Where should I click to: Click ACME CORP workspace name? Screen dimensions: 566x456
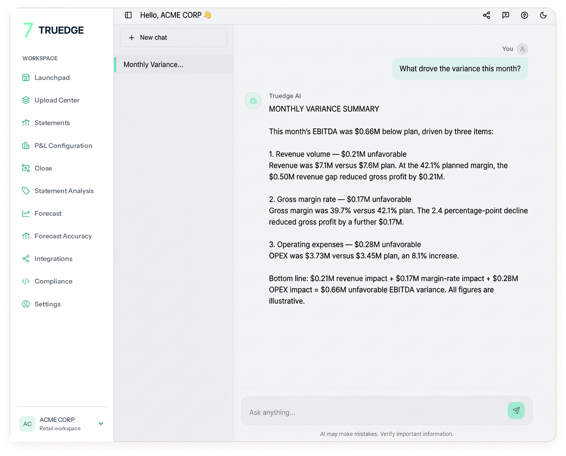pos(57,420)
